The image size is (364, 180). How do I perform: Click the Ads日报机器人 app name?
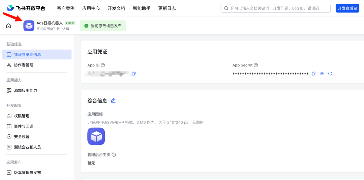50,23
